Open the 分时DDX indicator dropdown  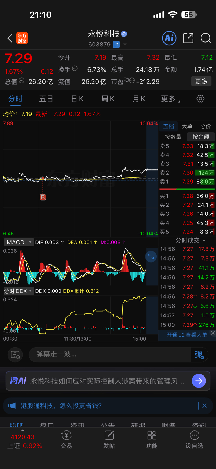coord(19,291)
